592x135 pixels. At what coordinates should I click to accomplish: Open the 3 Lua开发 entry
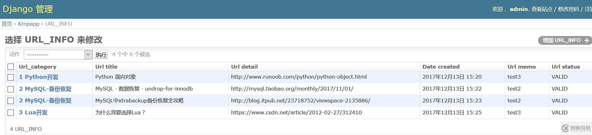[x=33, y=112]
